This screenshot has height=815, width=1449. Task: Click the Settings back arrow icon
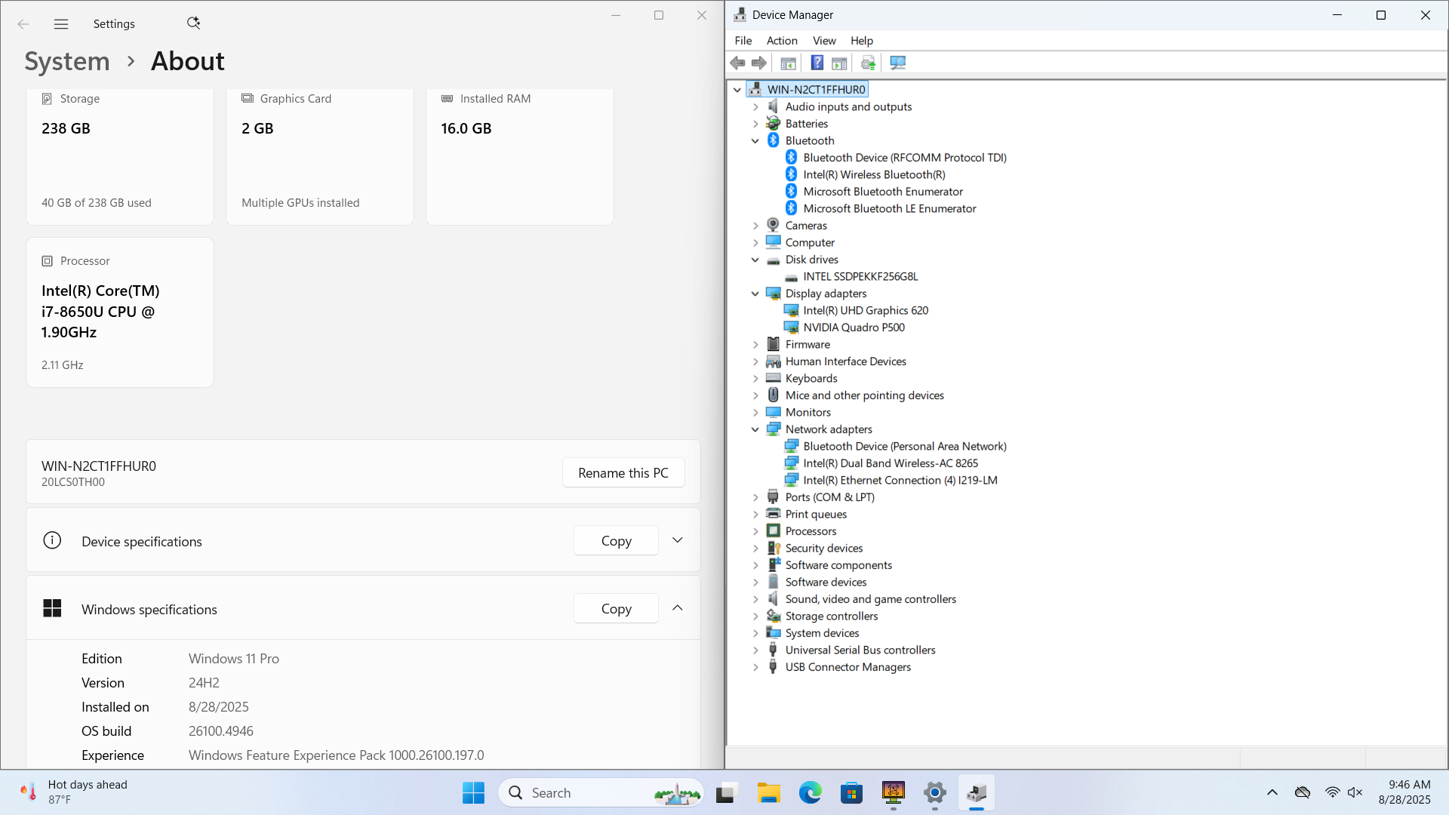(x=23, y=24)
